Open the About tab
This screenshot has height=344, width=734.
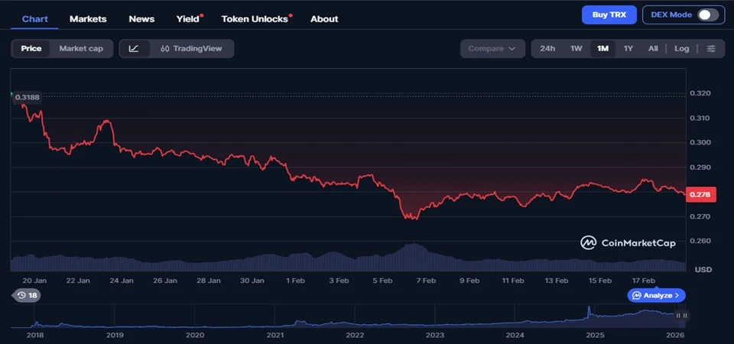(324, 19)
